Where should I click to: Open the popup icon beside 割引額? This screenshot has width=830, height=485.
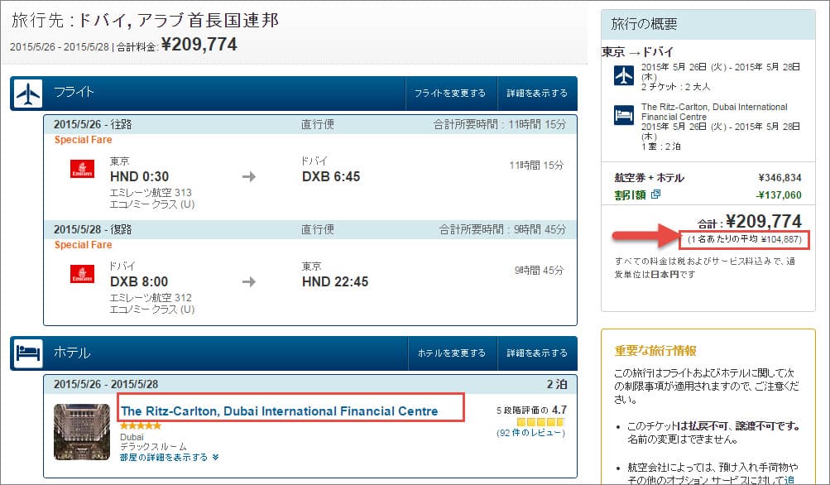click(x=655, y=194)
